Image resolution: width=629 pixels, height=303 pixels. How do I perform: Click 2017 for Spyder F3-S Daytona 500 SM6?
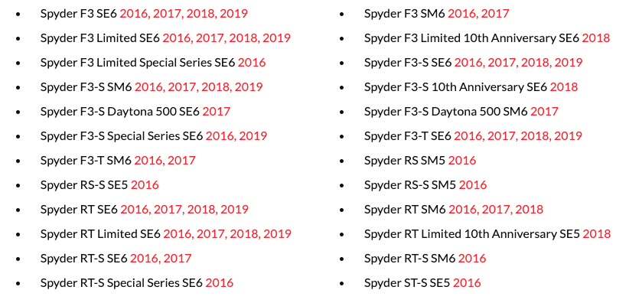pos(544,112)
